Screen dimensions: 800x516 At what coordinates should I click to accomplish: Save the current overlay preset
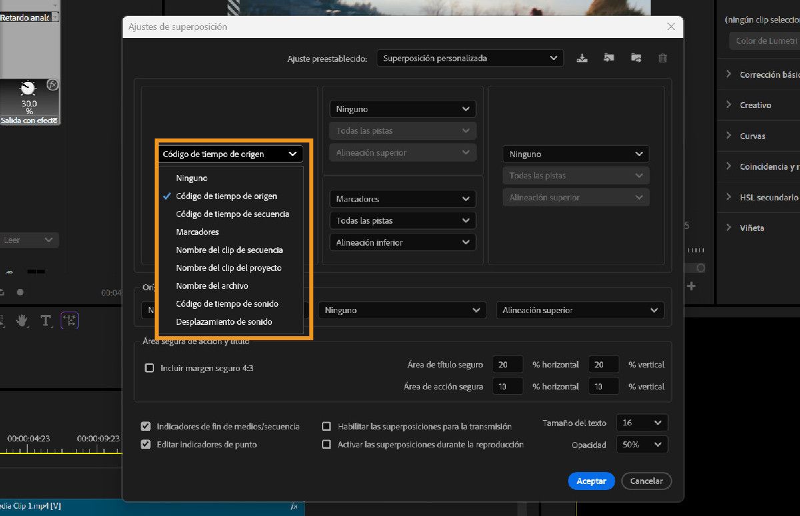click(582, 58)
